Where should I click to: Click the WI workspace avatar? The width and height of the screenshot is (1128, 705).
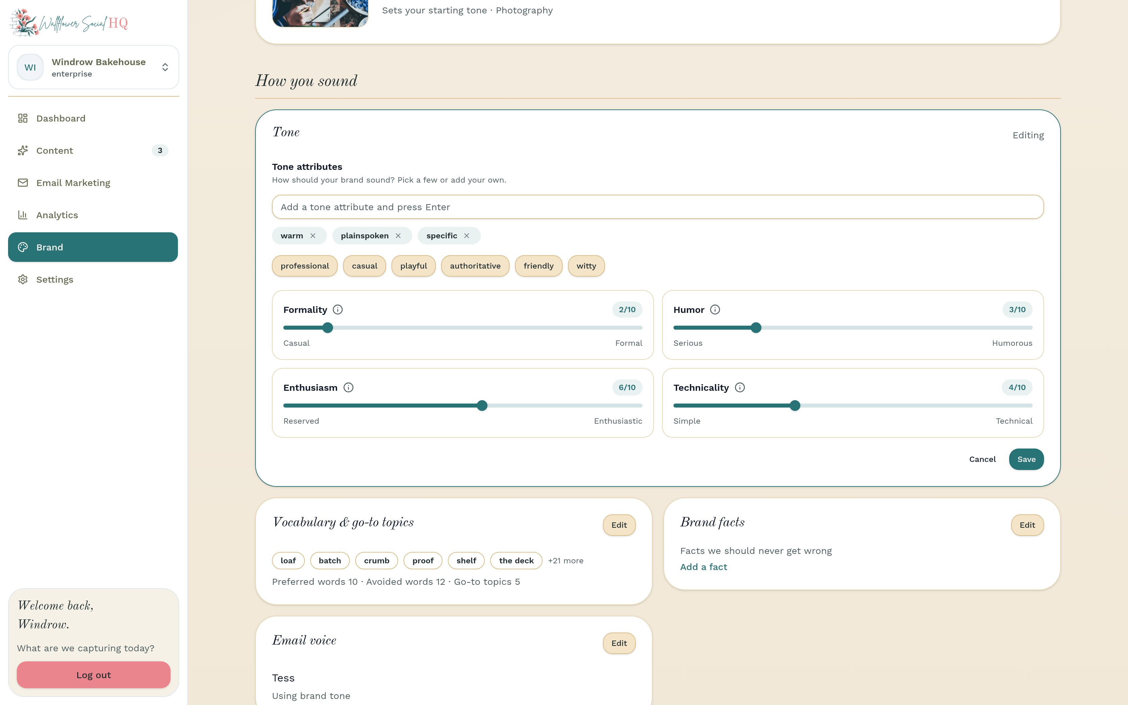(x=30, y=67)
